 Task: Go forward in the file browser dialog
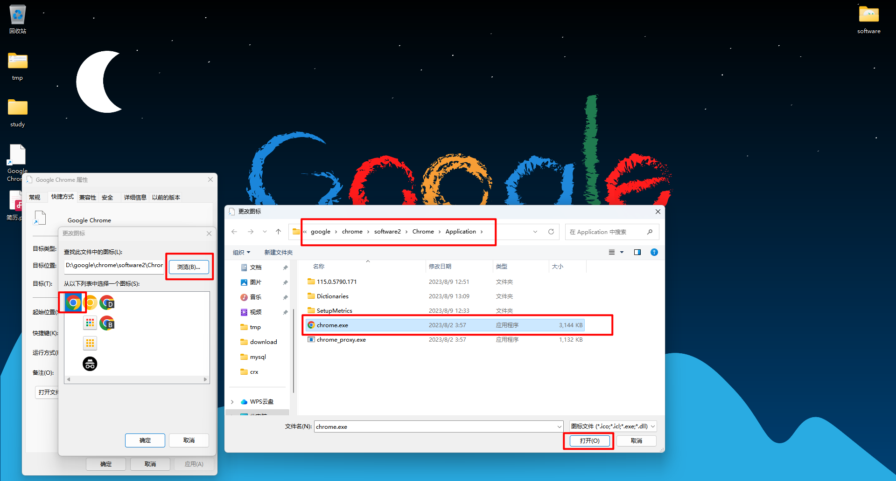[x=251, y=232]
